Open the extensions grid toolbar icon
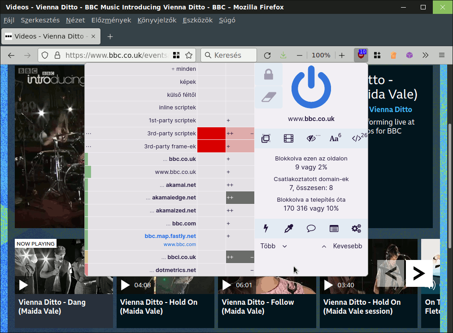This screenshot has height=333, width=453. click(x=377, y=55)
